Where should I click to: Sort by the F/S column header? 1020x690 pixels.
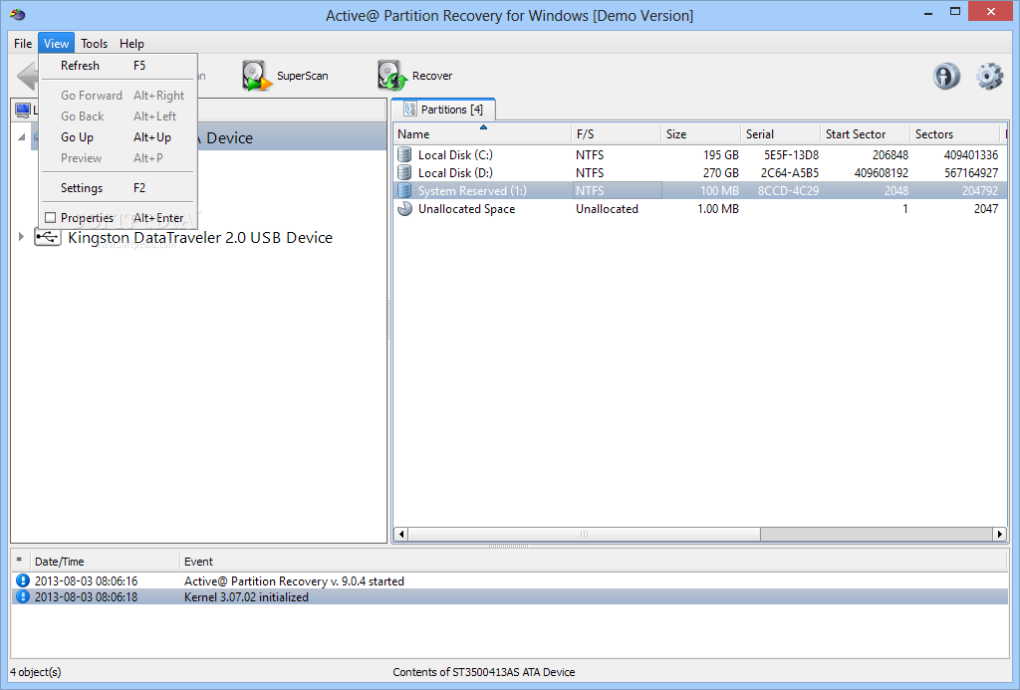(x=616, y=134)
